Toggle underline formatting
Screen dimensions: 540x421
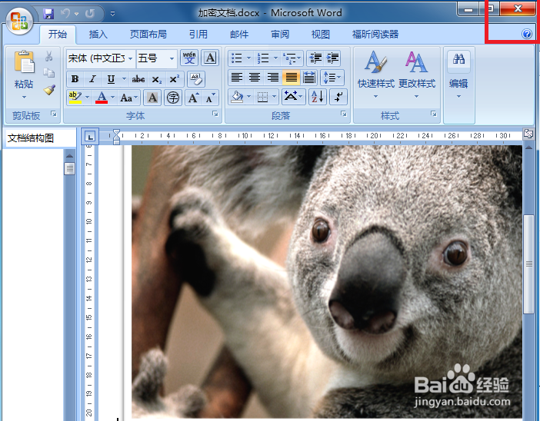pos(111,79)
